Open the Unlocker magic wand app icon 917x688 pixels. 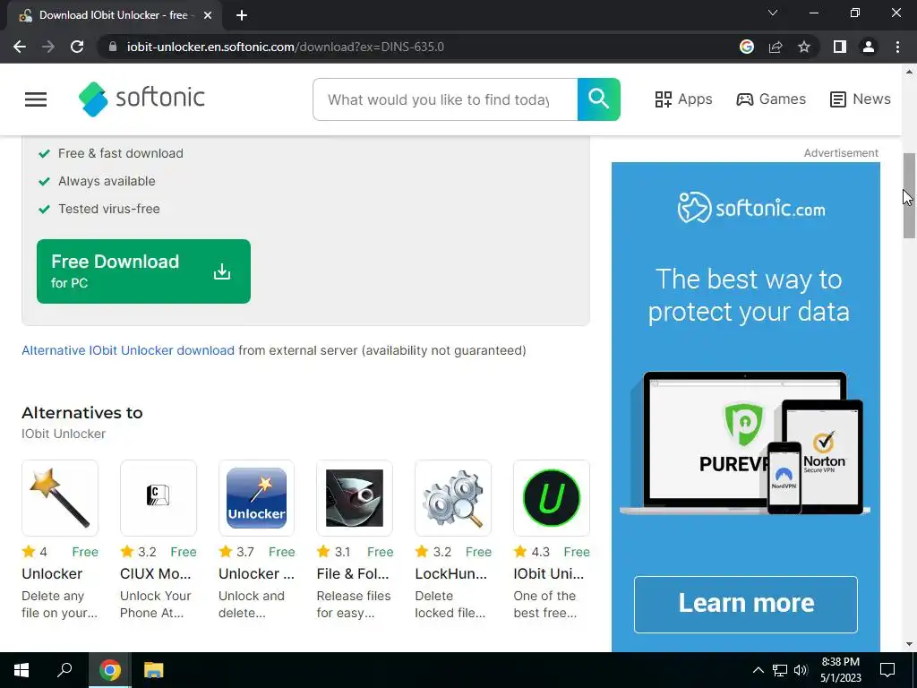coord(60,498)
